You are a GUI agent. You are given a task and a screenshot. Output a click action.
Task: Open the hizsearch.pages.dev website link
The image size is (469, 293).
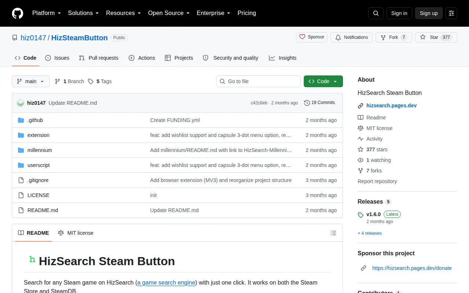click(x=391, y=105)
